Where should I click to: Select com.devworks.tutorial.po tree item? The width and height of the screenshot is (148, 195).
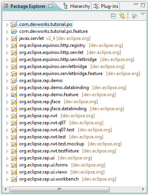[45, 24]
